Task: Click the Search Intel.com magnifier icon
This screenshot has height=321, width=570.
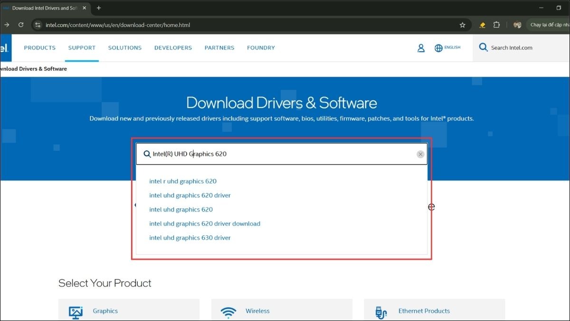Action: [483, 48]
